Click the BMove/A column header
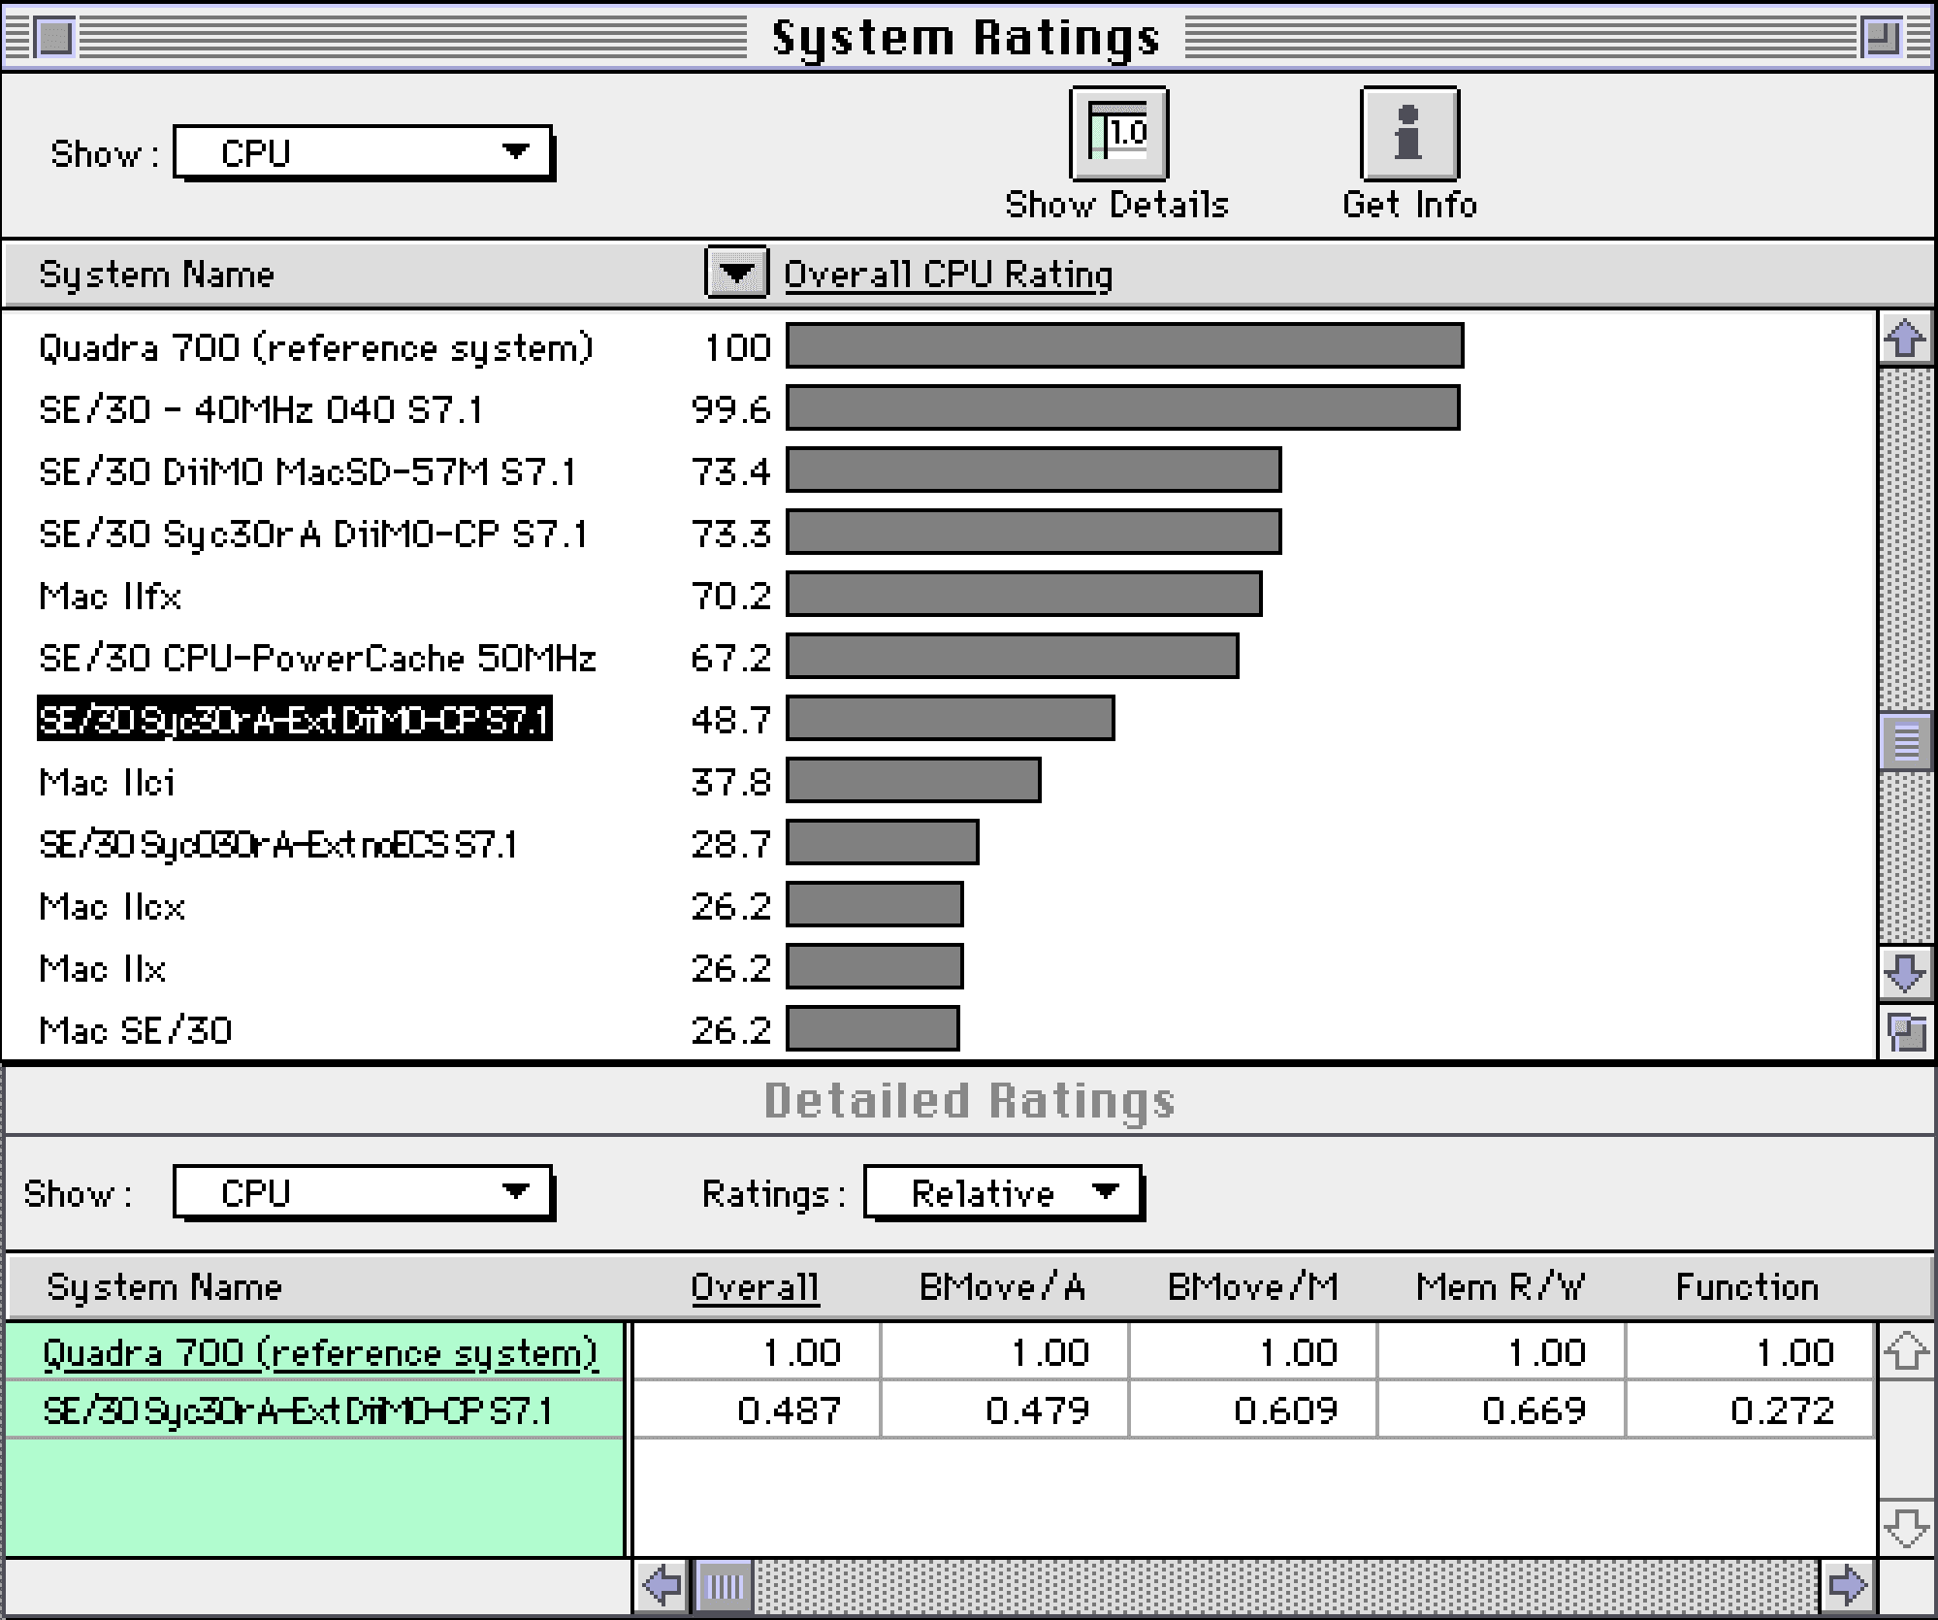1938x1620 pixels. (1002, 1287)
